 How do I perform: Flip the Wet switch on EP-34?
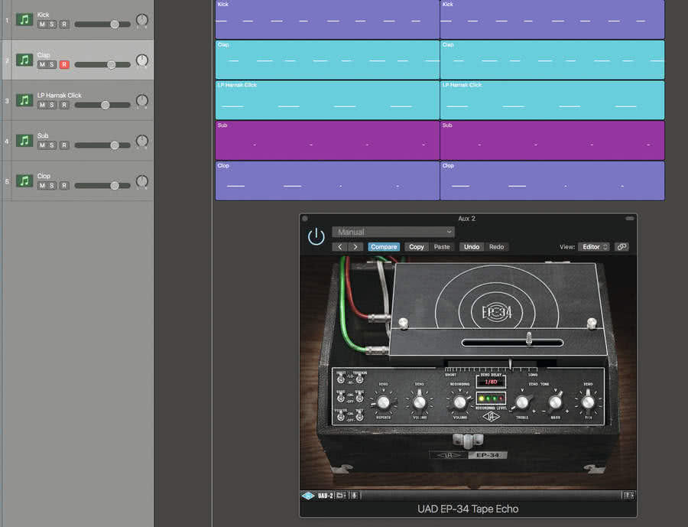coord(359,415)
